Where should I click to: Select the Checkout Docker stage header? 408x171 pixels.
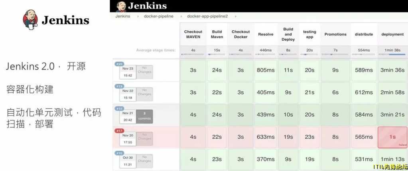coord(240,34)
